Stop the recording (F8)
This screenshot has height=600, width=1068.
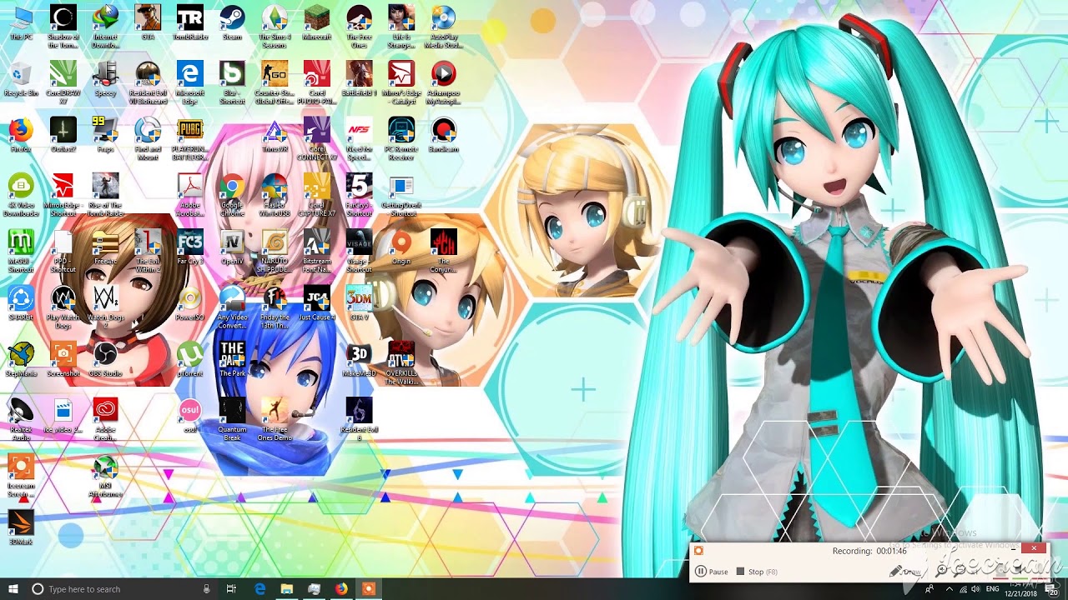coord(757,572)
